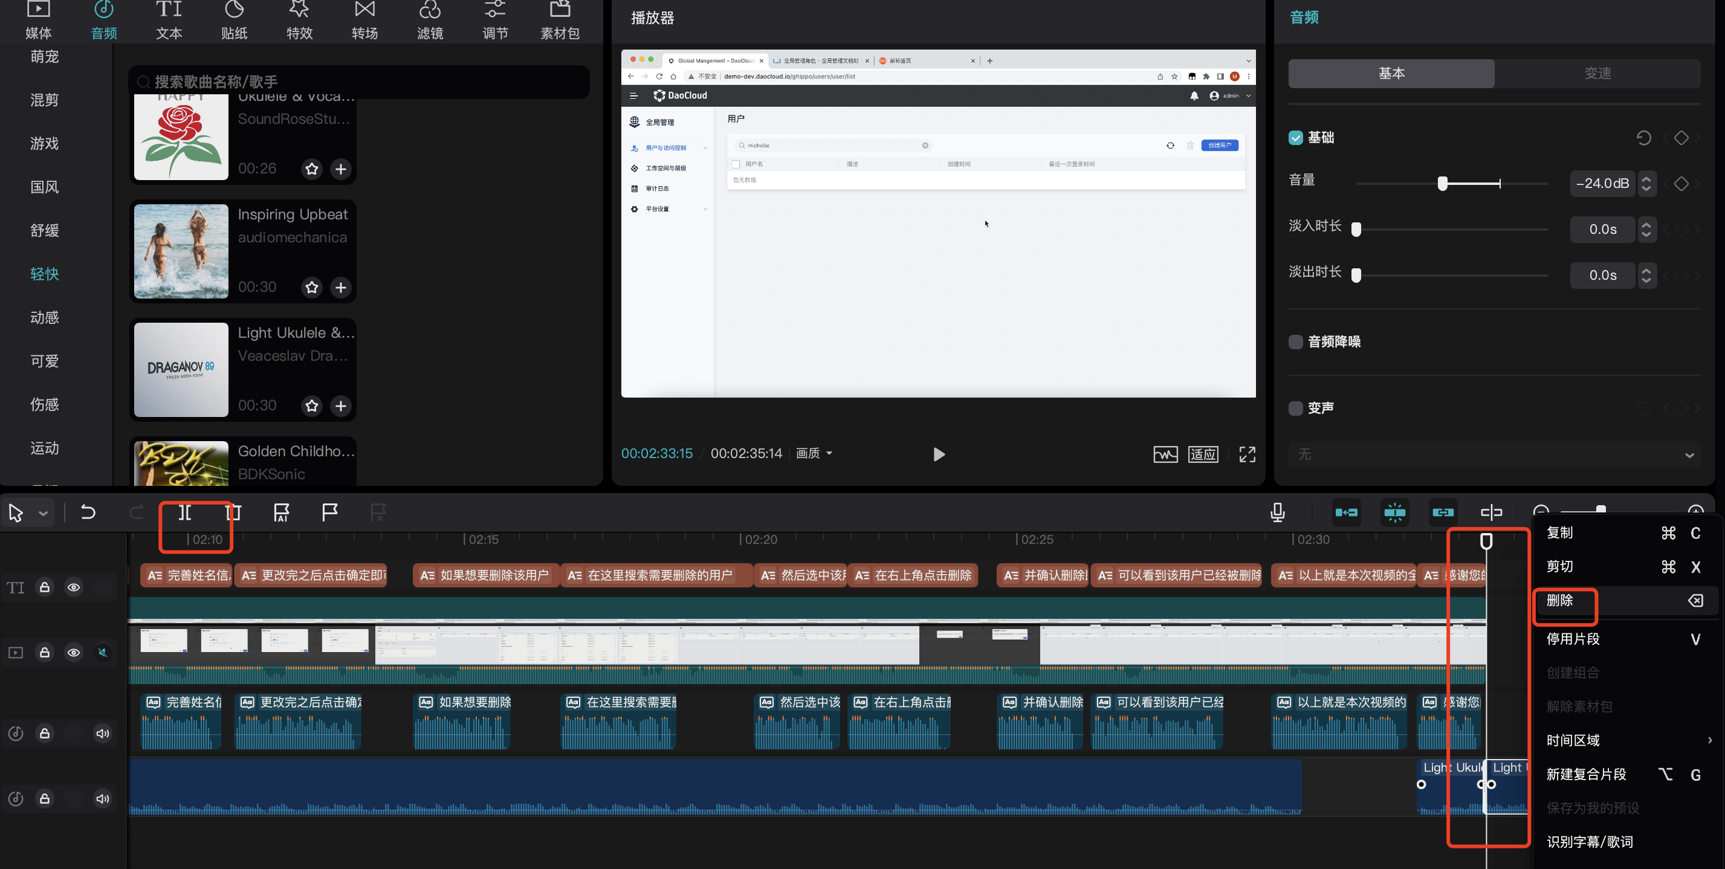Add Light Ukulele track with plus icon
This screenshot has height=869, width=1725.
[341, 405]
